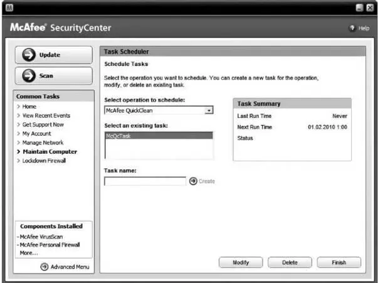Image resolution: width=378 pixels, height=283 pixels.
Task: Click the McAfee M icon in title bar
Action: pyautogui.click(x=9, y=8)
